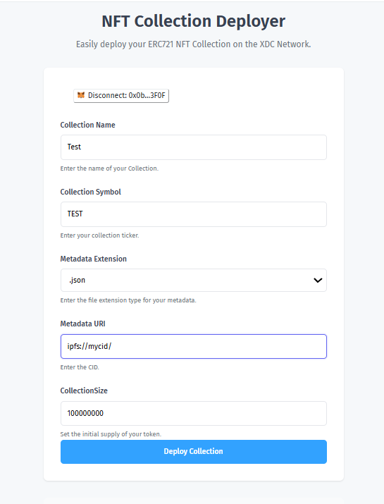Click the Deploy Collection button
The image size is (384, 504).
pyautogui.click(x=194, y=452)
